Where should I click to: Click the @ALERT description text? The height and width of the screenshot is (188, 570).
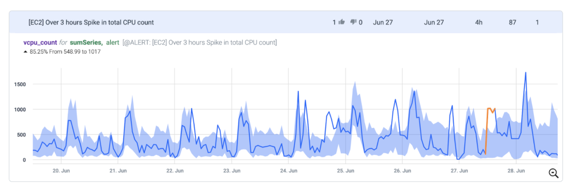[x=199, y=43]
